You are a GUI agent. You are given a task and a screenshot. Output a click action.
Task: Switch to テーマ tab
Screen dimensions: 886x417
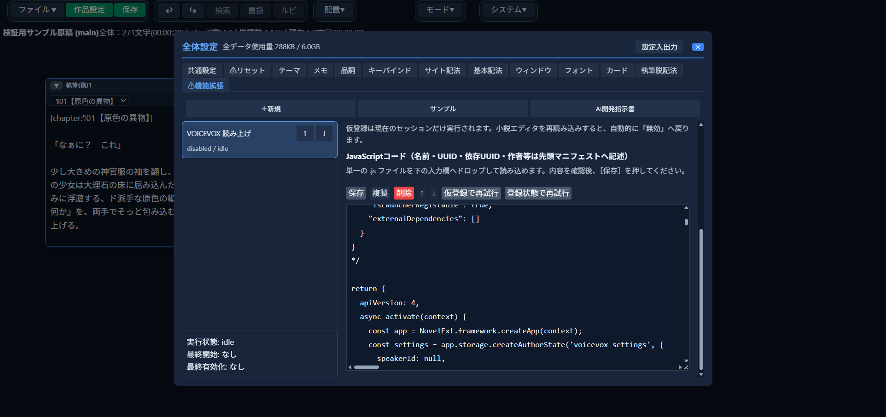pos(289,70)
